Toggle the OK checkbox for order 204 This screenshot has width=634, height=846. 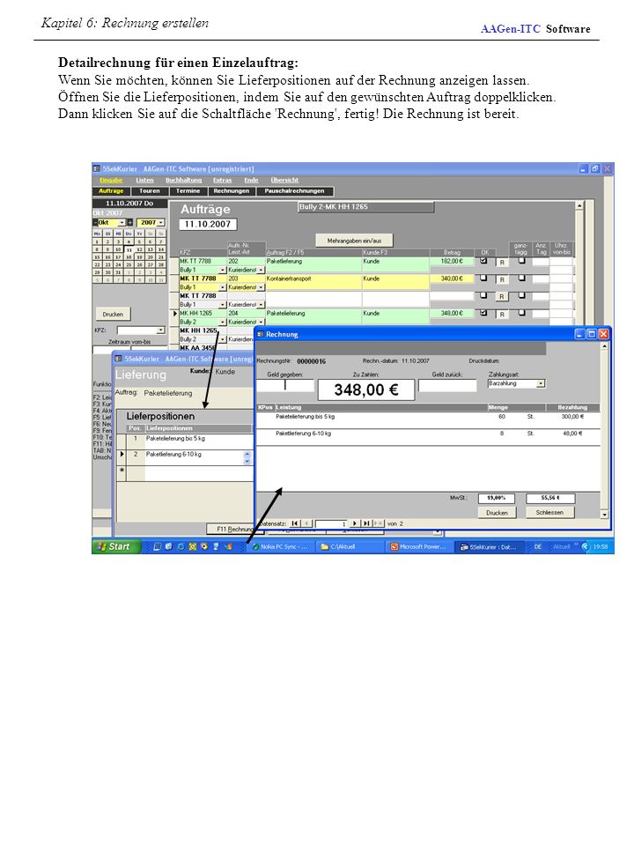coord(483,312)
